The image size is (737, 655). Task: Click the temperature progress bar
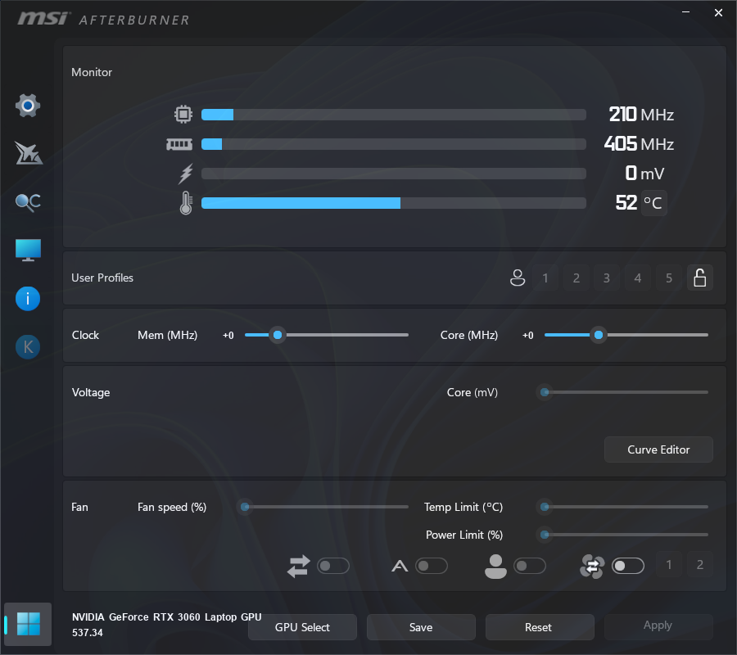coord(394,203)
